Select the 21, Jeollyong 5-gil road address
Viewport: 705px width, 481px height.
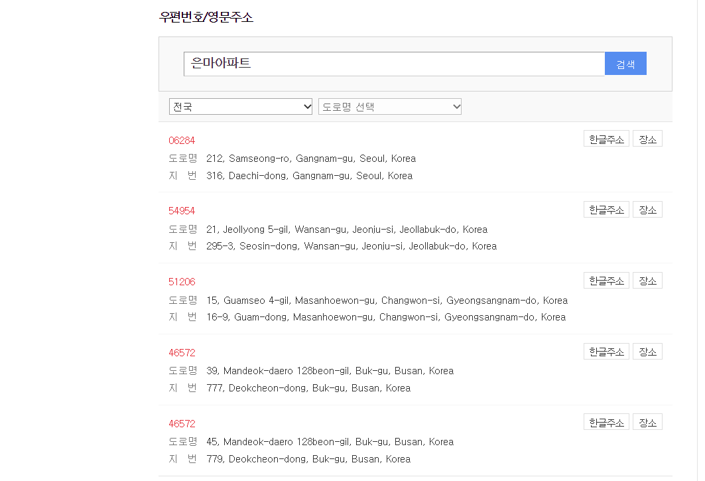coord(347,230)
